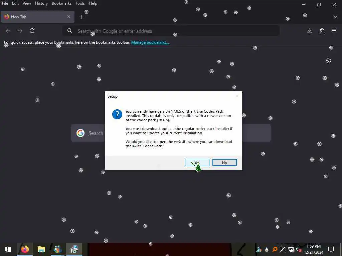Screen dimensions: 342x256
Task: Open the Windows notification center
Action: click(331, 249)
